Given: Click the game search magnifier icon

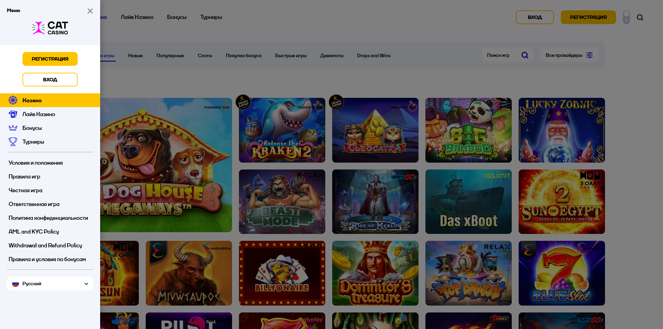Looking at the screenshot, I should 525,55.
